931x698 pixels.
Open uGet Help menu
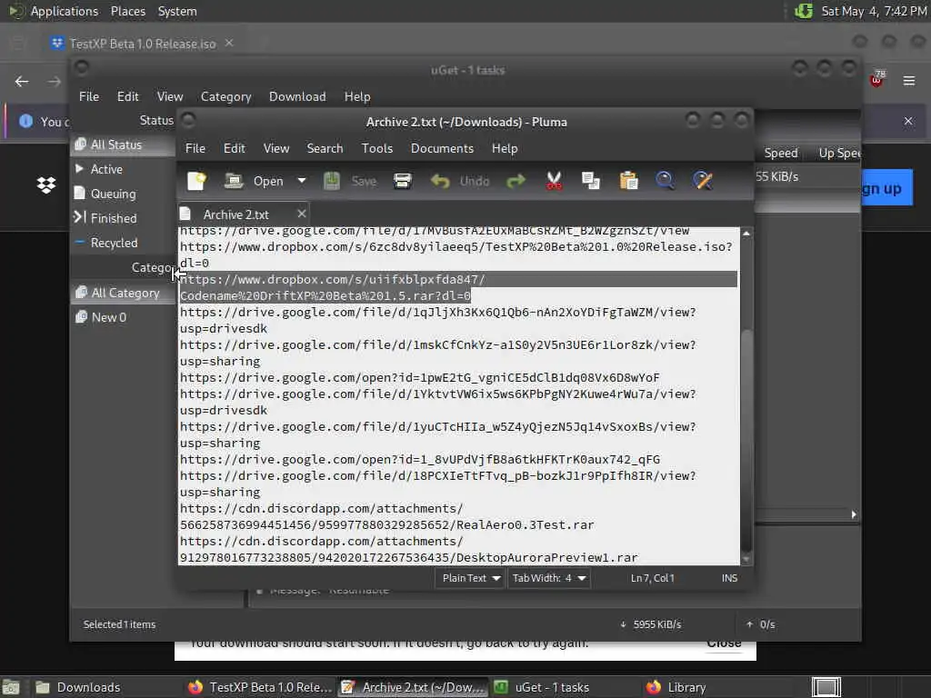coord(356,96)
